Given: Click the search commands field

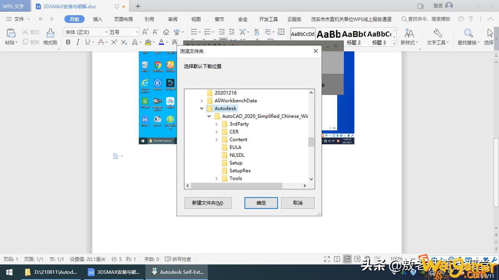Looking at the screenshot, I should pyautogui.click(x=426, y=19).
